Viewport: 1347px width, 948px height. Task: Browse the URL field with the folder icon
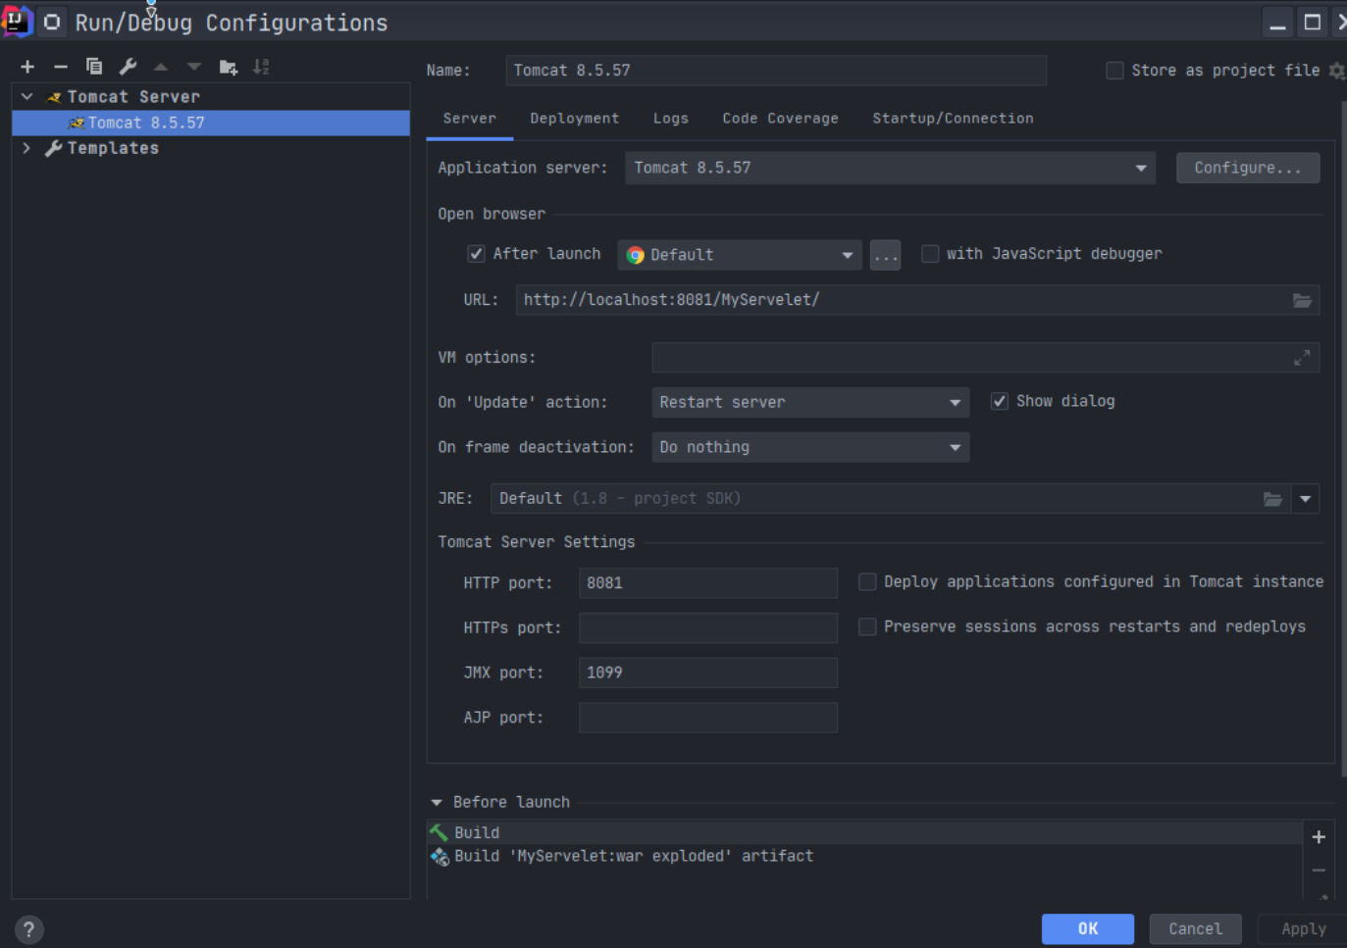click(1302, 300)
